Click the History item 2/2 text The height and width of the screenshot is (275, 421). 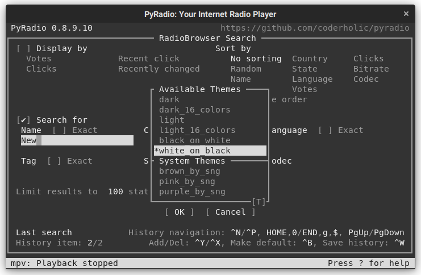coord(59,243)
